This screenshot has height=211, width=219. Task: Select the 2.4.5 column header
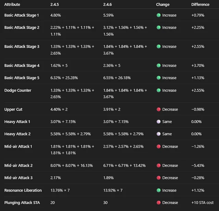55,4
